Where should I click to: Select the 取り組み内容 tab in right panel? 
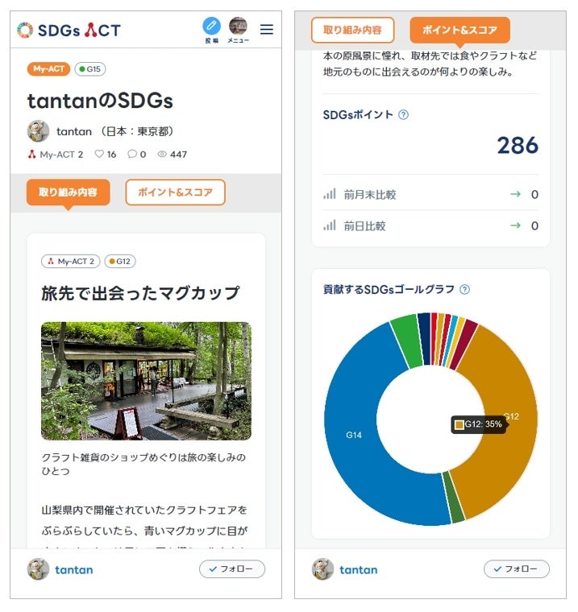tap(352, 30)
